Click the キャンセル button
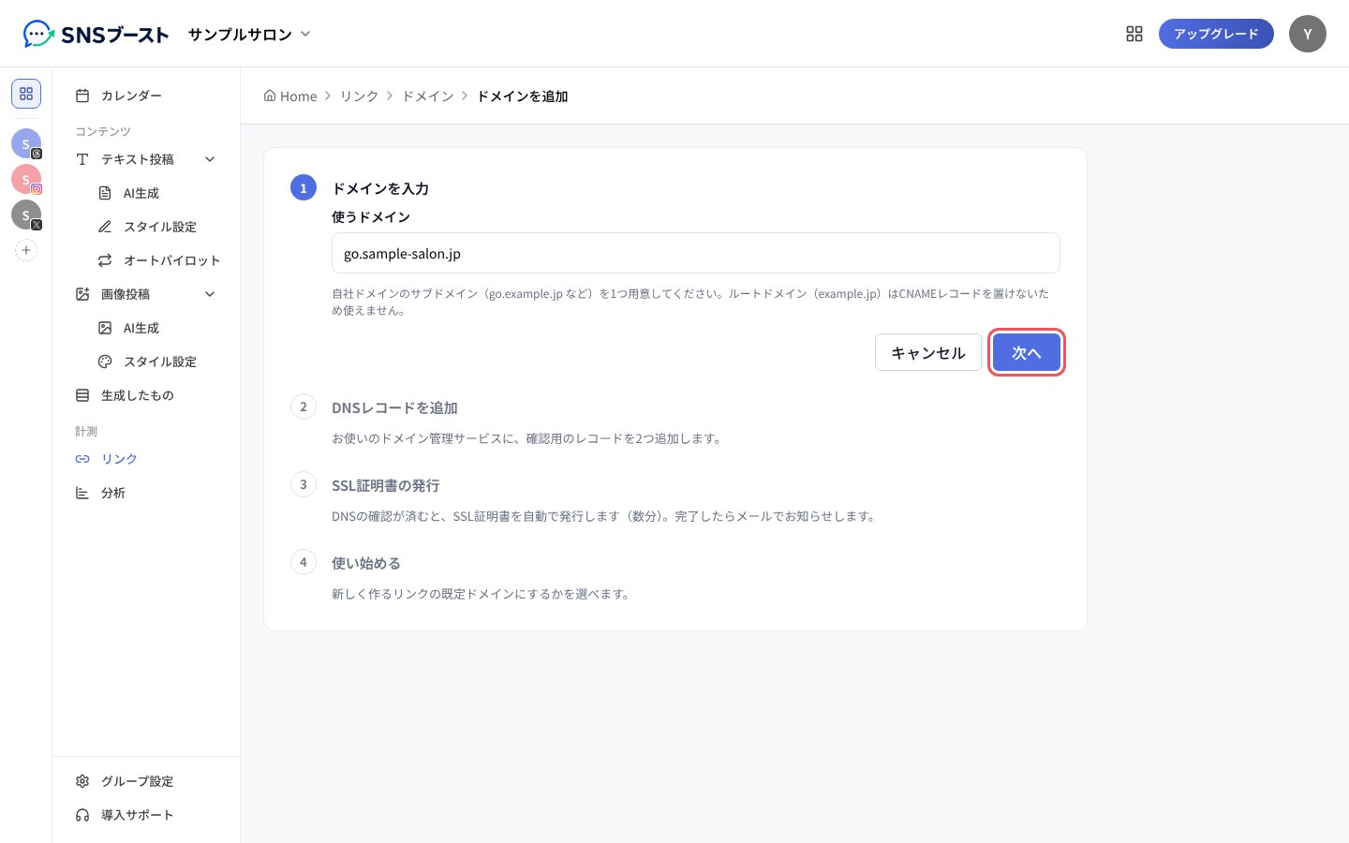Viewport: 1349px width, 843px height. 928,352
